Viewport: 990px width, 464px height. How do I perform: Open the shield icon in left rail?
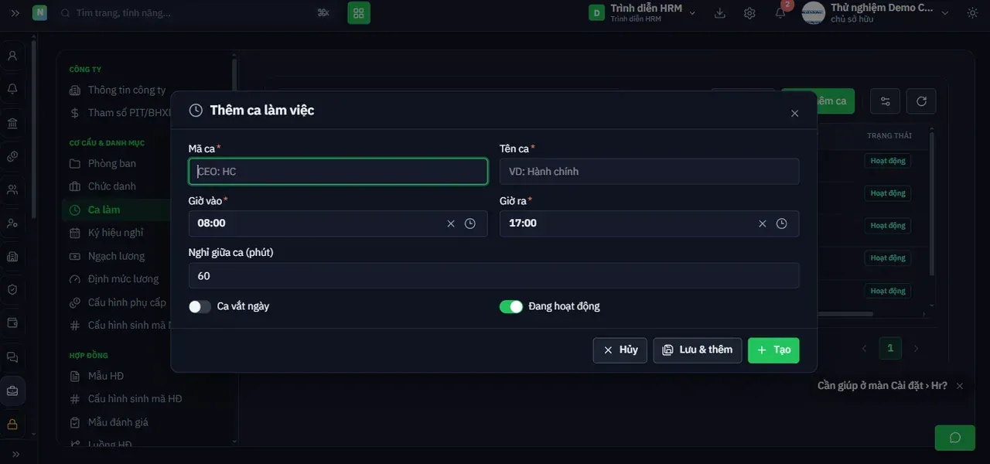coord(12,289)
